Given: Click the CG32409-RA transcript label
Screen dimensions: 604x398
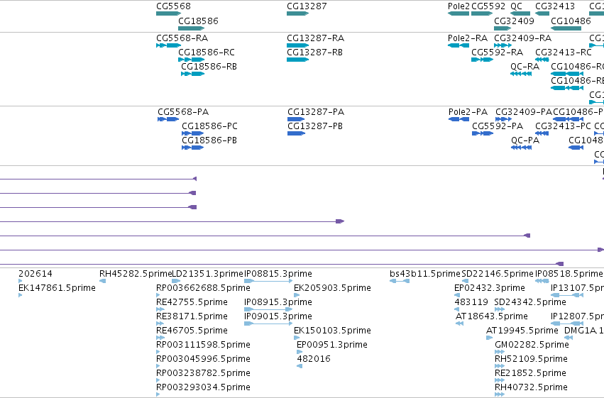Looking at the screenshot, I should point(522,38).
